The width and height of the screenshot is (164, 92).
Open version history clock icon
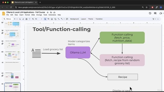click(150, 13)
